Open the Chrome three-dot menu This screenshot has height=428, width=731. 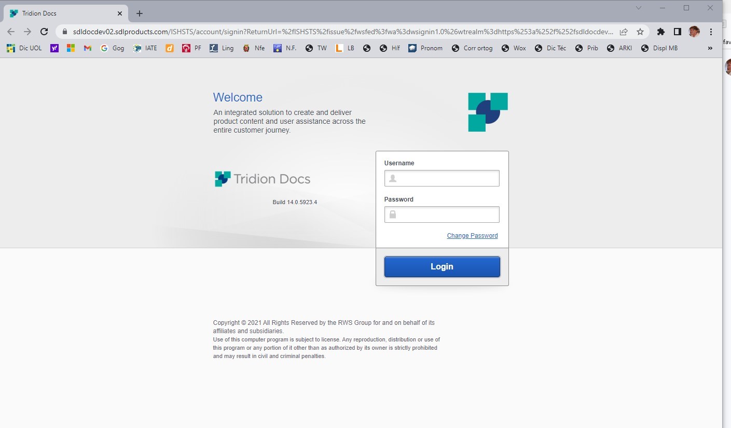711,32
